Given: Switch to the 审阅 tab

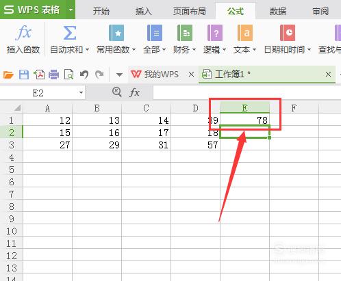Looking at the screenshot, I should coord(320,11).
